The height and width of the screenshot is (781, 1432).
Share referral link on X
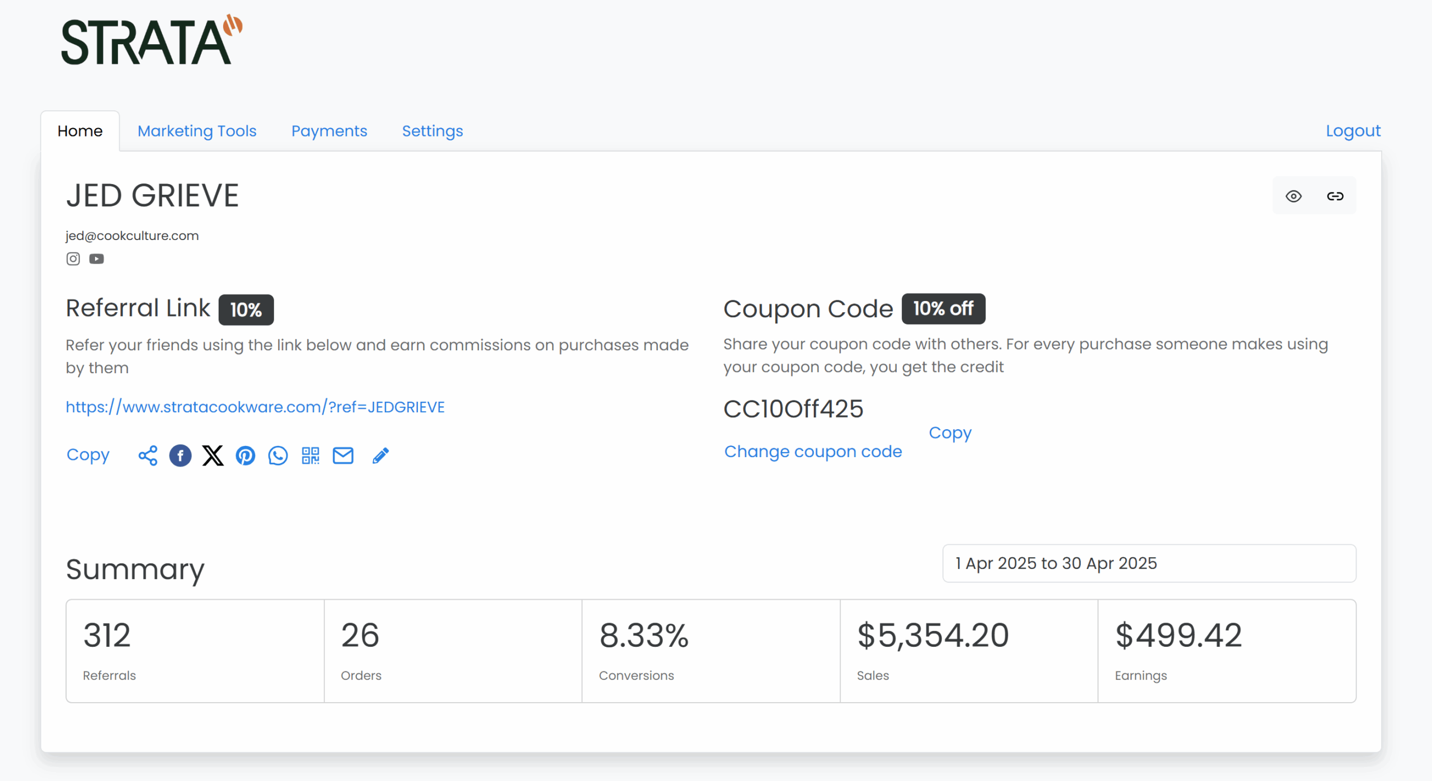(x=213, y=455)
